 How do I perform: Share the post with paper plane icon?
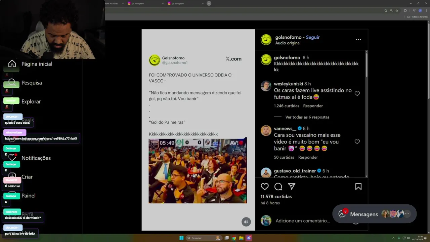(292, 187)
